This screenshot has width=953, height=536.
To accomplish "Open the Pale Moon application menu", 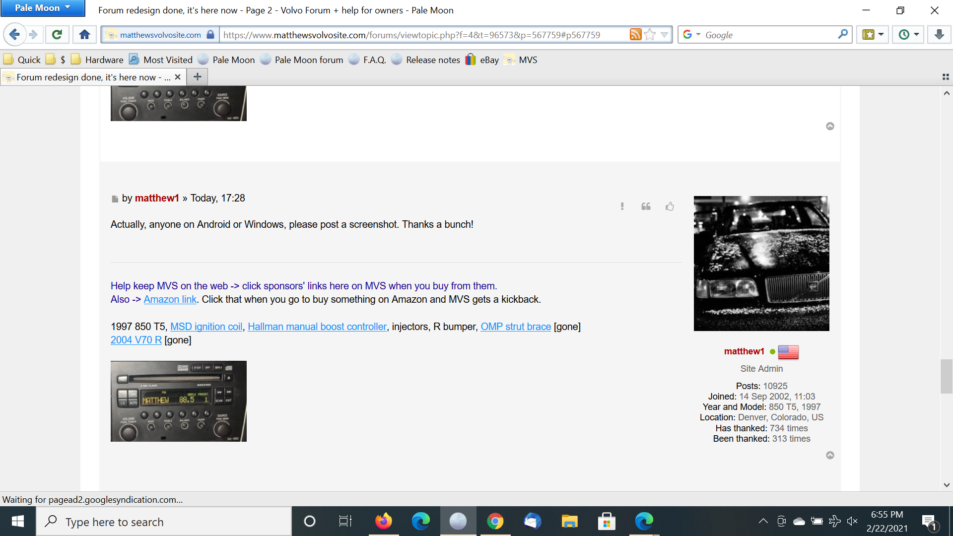I will click(x=43, y=8).
